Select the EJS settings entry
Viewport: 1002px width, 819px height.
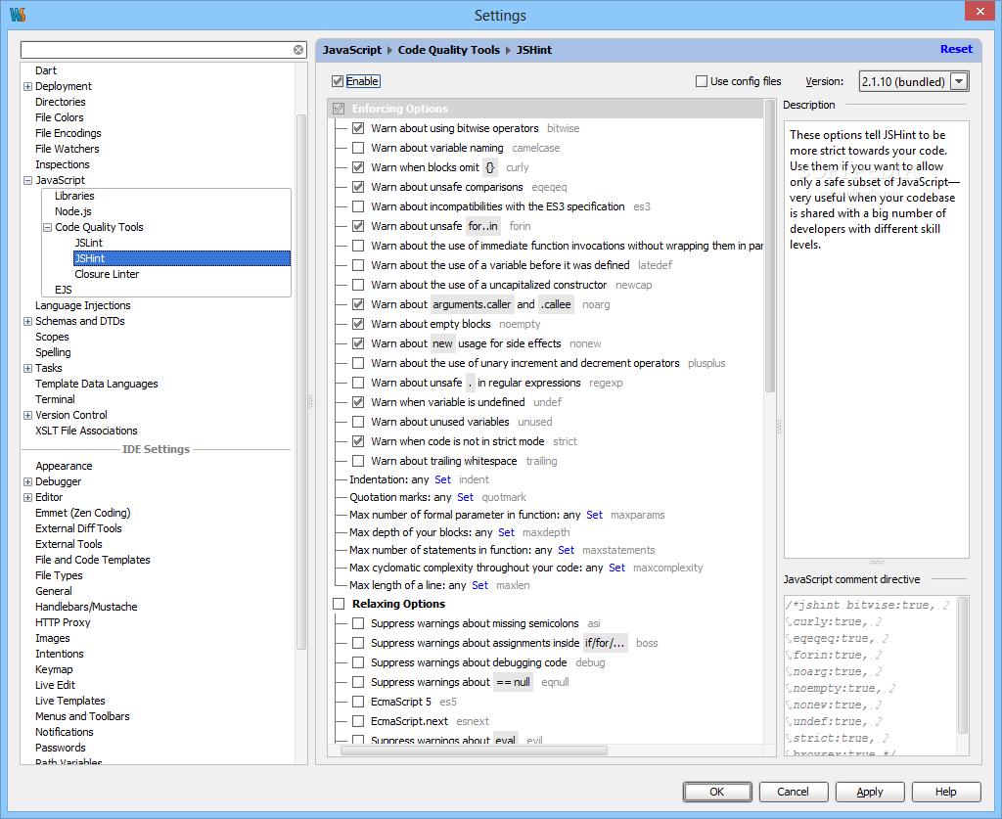click(x=64, y=290)
